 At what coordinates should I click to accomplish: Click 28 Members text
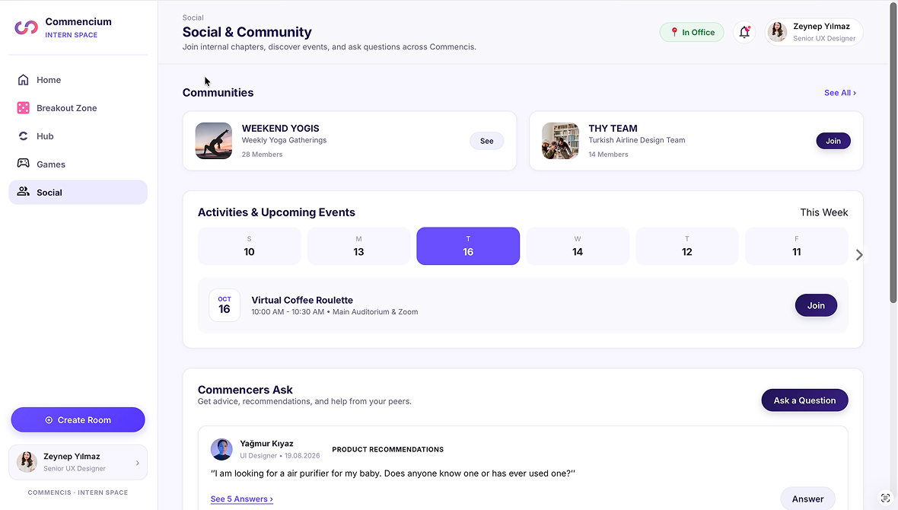[x=262, y=155]
